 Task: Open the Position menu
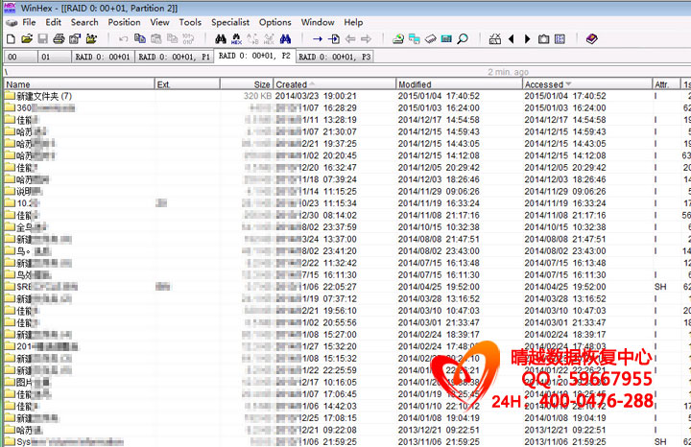tap(124, 22)
